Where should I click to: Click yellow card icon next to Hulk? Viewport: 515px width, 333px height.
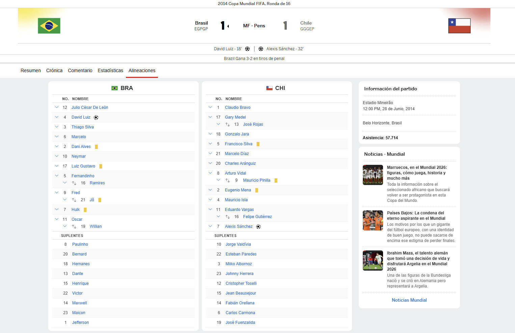tap(85, 210)
